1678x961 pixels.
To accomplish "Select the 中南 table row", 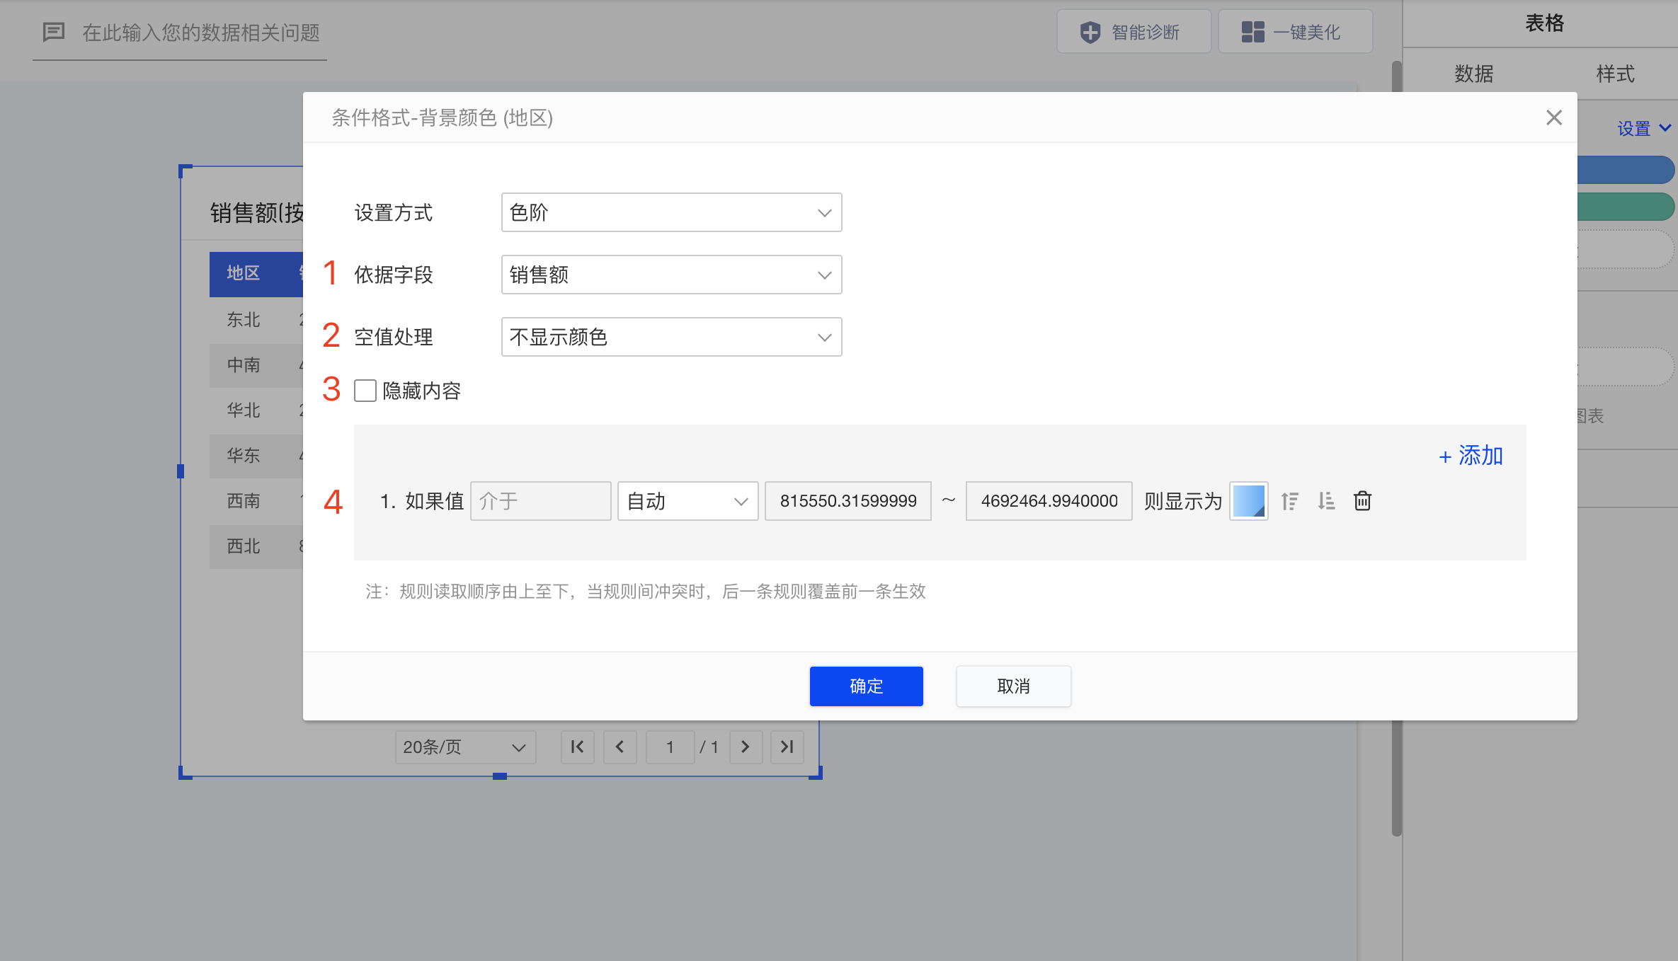I will [x=256, y=365].
